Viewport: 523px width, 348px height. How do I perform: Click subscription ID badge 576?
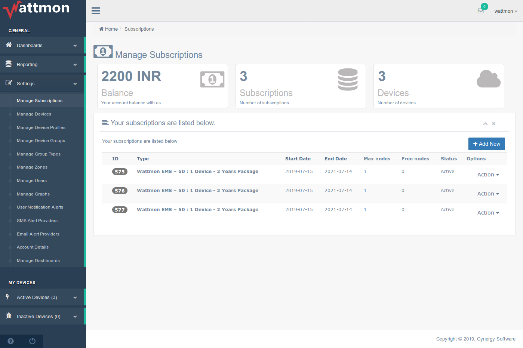coord(120,191)
